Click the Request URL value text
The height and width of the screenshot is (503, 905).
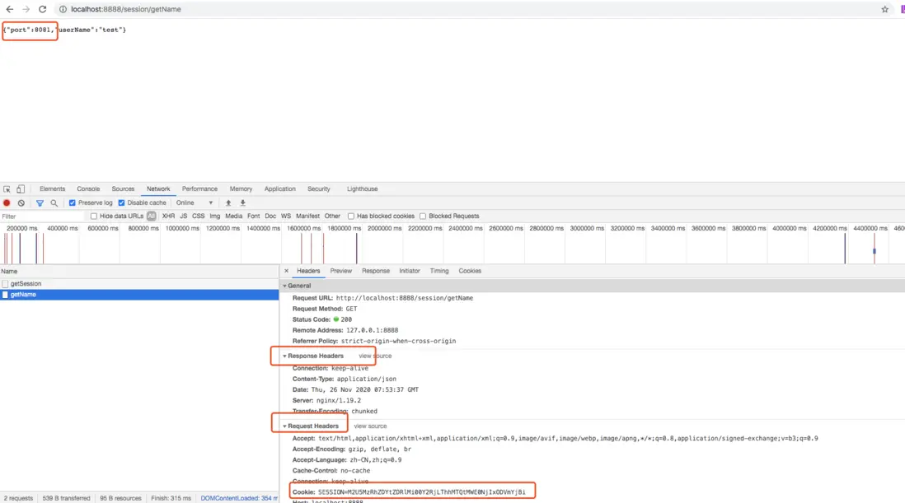[x=405, y=298]
